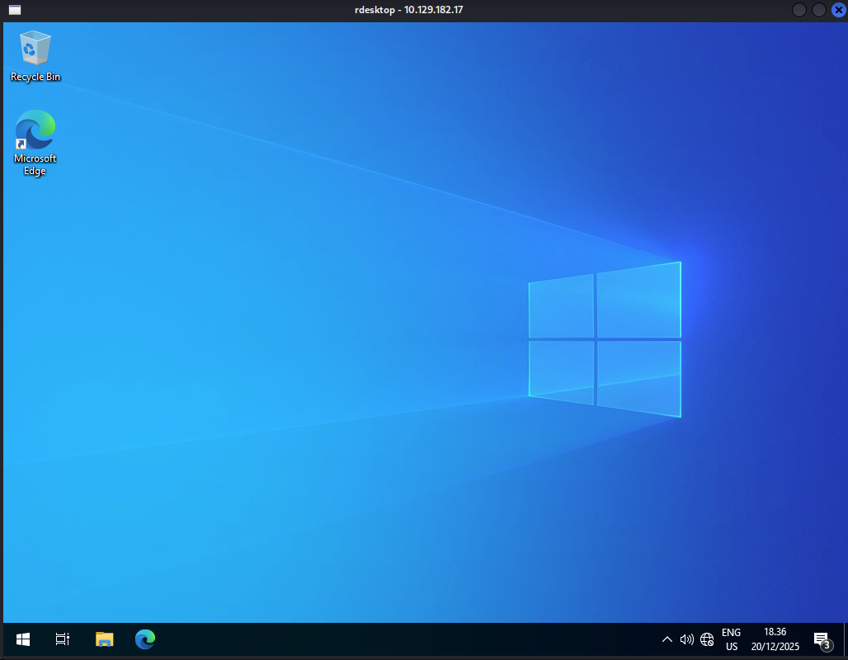The width and height of the screenshot is (848, 660).
Task: Open the ENG US input language switcher
Action: (731, 639)
